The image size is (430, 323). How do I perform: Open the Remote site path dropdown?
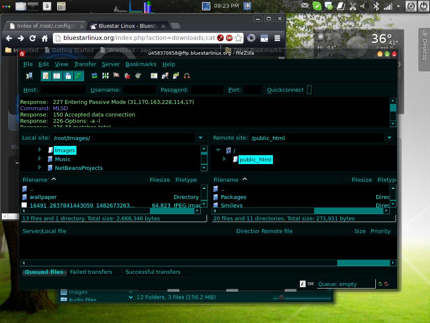389,138
